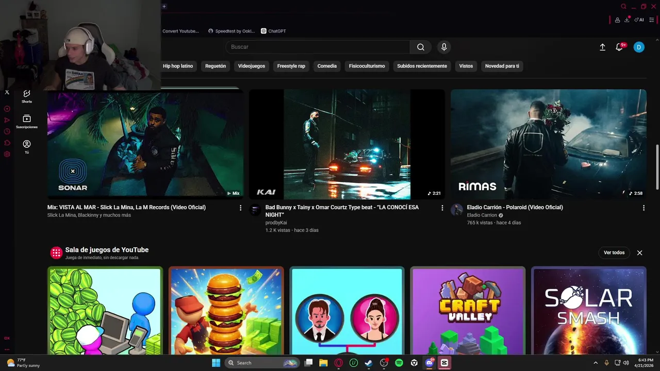Screen dimensions: 660x371
Task: Open the Polaroid (Video Oficial) title
Action: pyautogui.click(x=515, y=207)
